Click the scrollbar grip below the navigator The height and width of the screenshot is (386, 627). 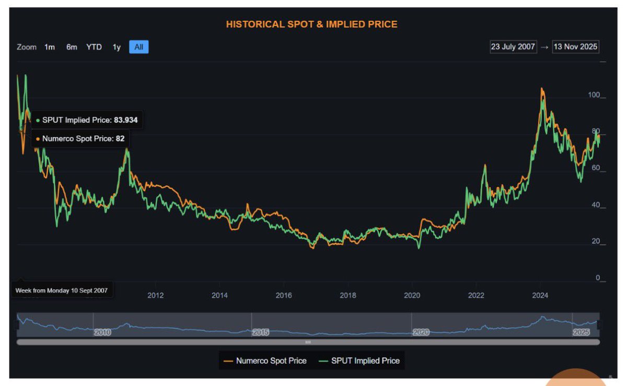[x=308, y=342]
